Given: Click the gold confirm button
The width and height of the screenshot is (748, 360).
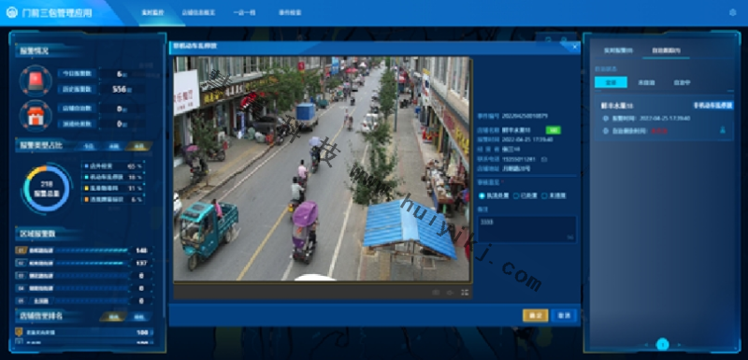Looking at the screenshot, I should click(535, 316).
